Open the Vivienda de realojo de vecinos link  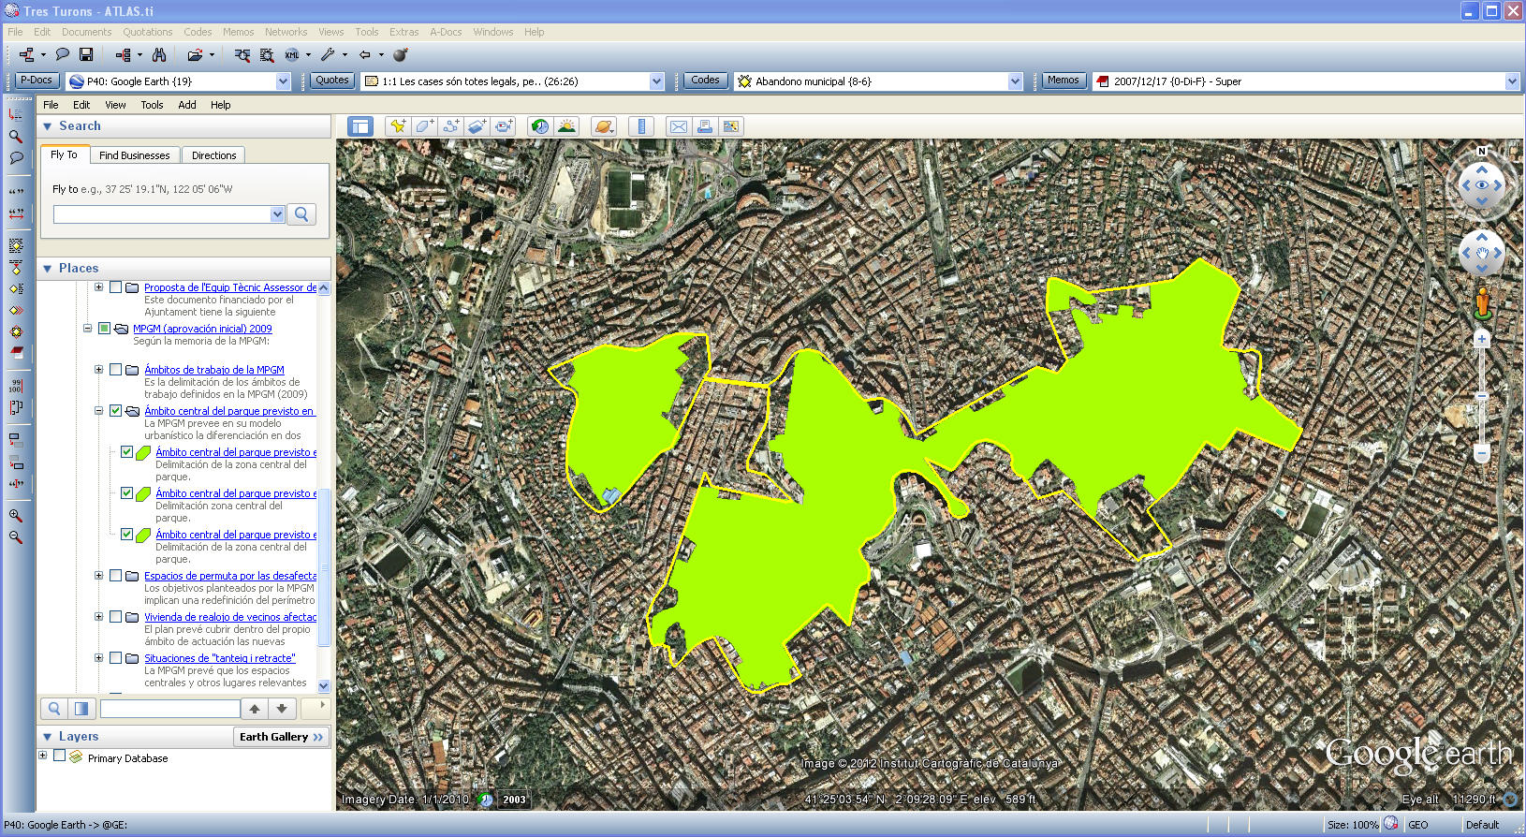pos(230,617)
